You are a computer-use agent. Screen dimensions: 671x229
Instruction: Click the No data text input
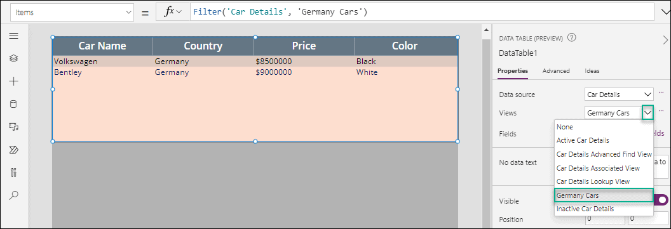(661, 167)
